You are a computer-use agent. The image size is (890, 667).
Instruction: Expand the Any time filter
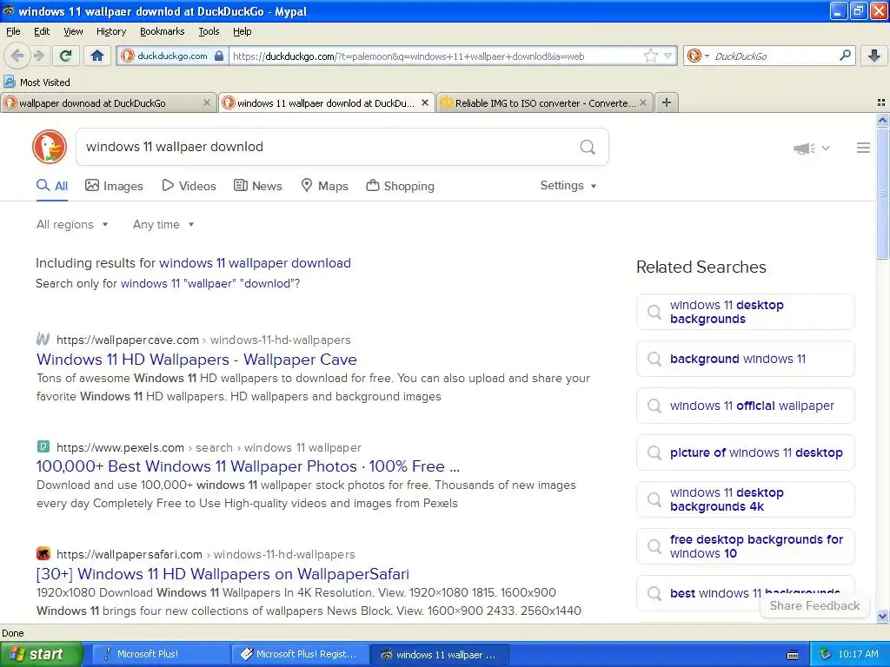(163, 224)
